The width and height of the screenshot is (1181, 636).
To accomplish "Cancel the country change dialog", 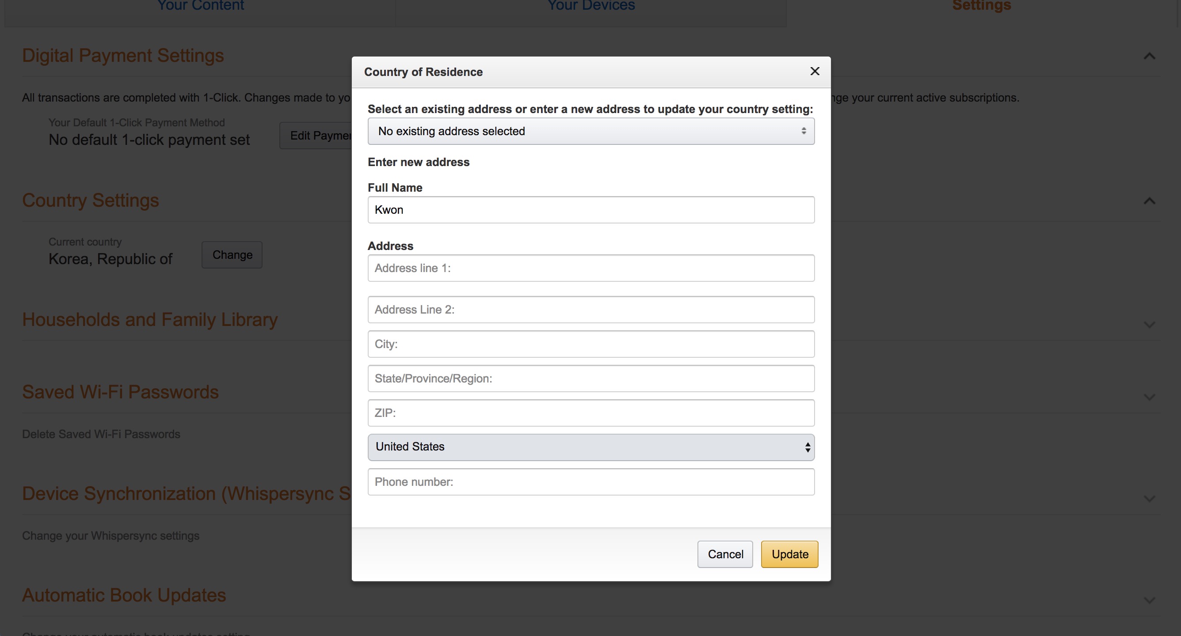I will click(x=725, y=554).
